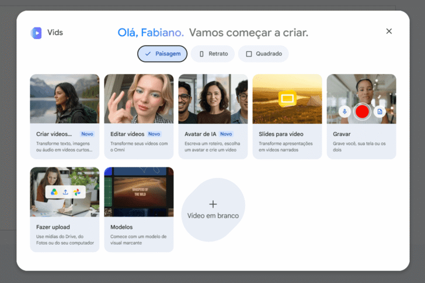Click the 'Olá, Fabiano.' greeting text

tap(151, 33)
